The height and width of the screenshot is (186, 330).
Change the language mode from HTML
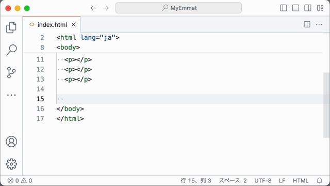point(300,180)
